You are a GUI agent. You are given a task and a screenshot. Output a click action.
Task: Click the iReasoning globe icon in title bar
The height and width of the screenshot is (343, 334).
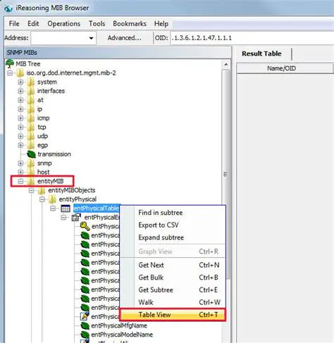point(8,8)
